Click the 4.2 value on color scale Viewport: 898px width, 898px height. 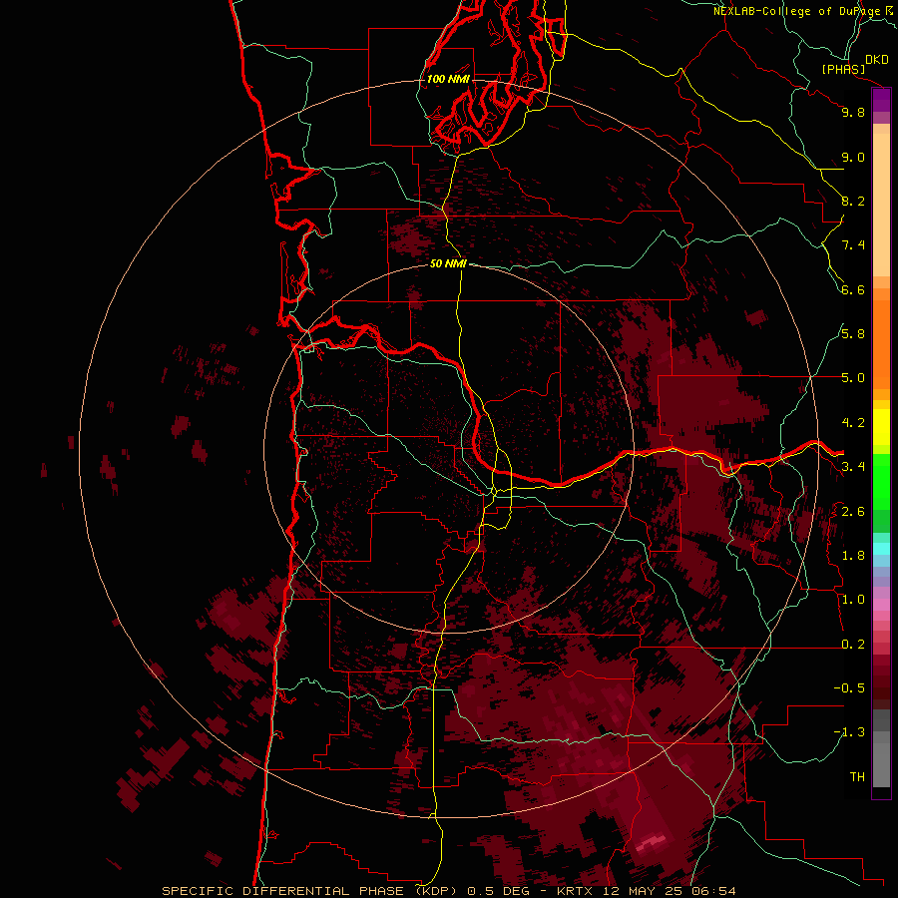click(x=853, y=423)
